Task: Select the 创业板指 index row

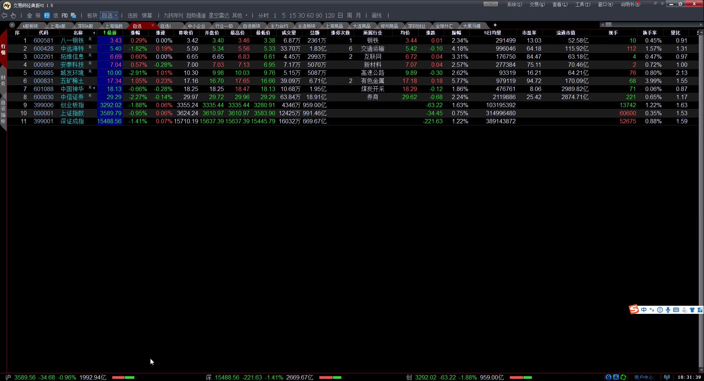Action: point(352,105)
